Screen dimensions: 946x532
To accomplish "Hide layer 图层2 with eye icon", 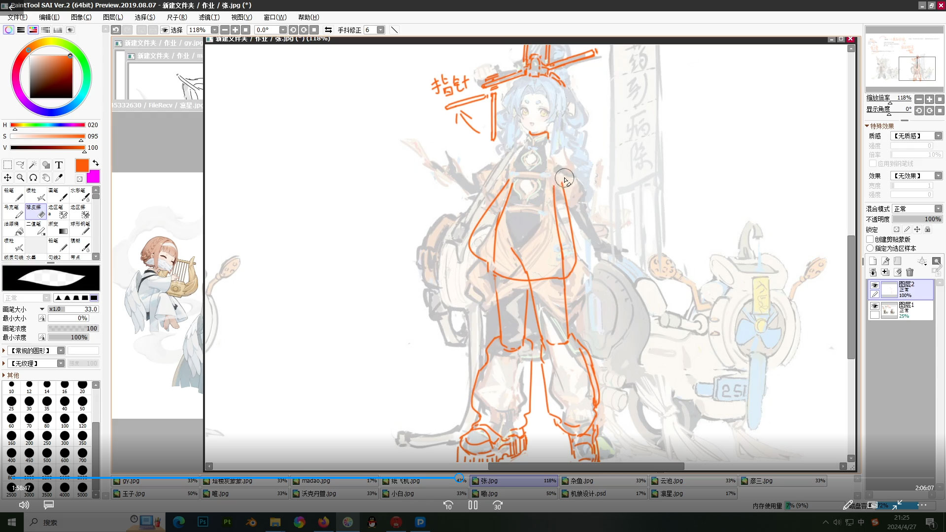I will [x=875, y=285].
